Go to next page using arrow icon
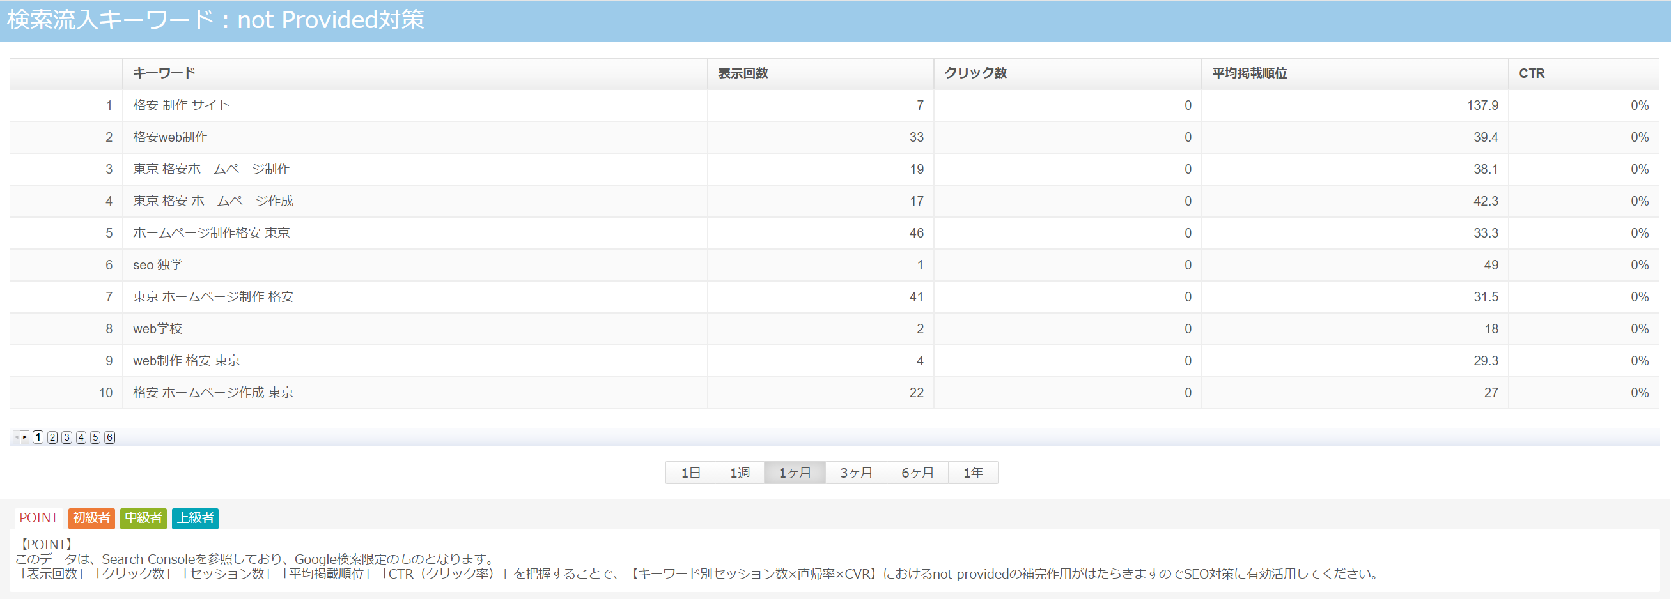 (x=25, y=437)
